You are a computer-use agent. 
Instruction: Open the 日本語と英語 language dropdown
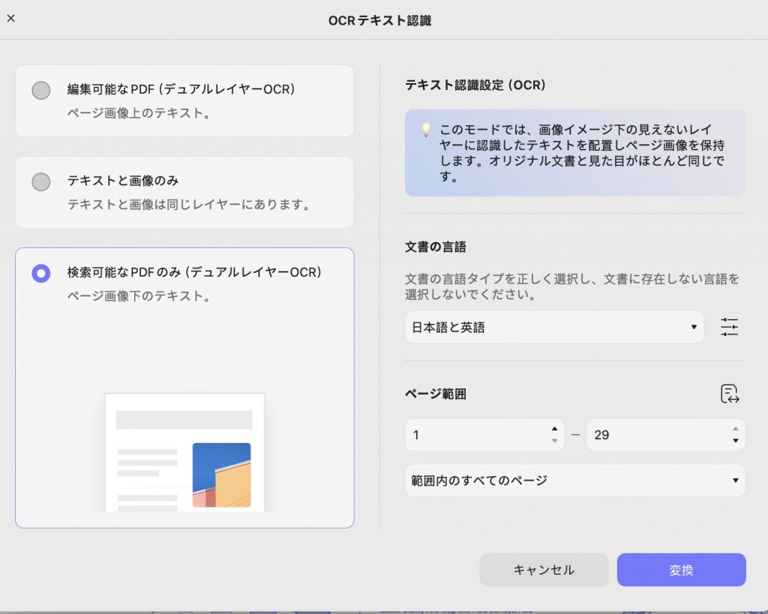[x=554, y=327]
